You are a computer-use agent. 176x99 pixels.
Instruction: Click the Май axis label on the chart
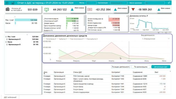129,61
